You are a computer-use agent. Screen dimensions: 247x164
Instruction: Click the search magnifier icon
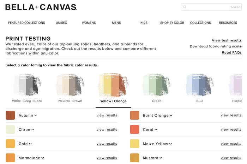(185, 7)
